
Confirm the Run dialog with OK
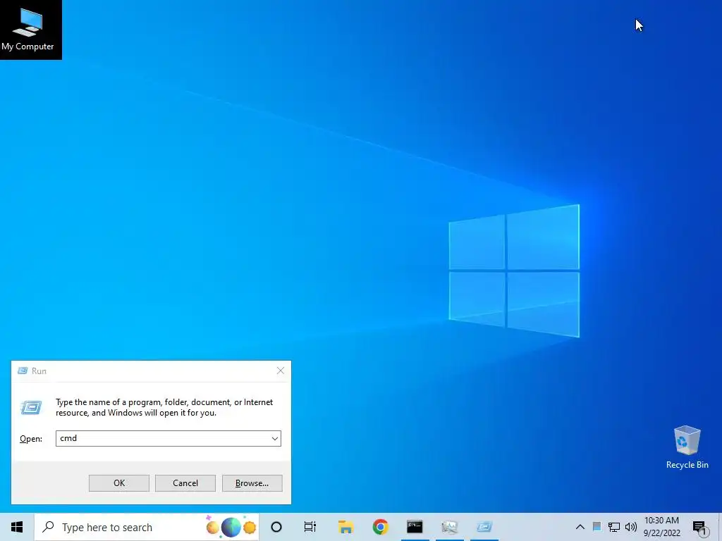pos(118,483)
